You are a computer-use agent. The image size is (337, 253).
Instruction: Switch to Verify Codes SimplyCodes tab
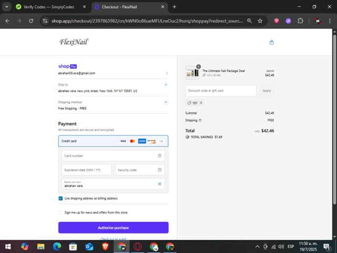(x=48, y=7)
